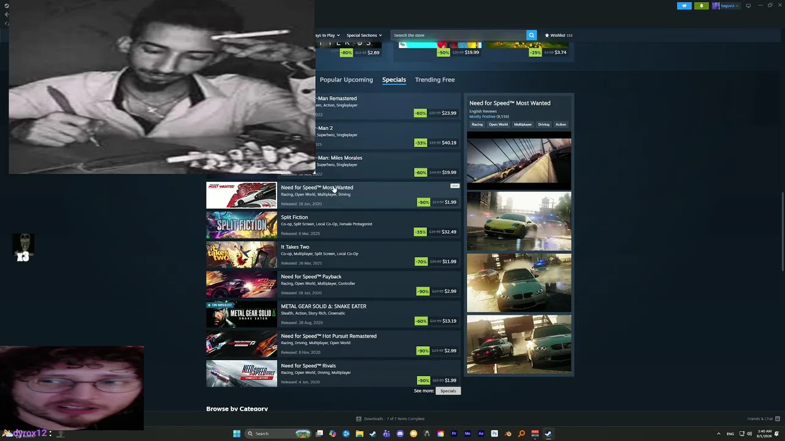Open the baguvix account dropdown
Screen dimensions: 785x441
coord(726,6)
